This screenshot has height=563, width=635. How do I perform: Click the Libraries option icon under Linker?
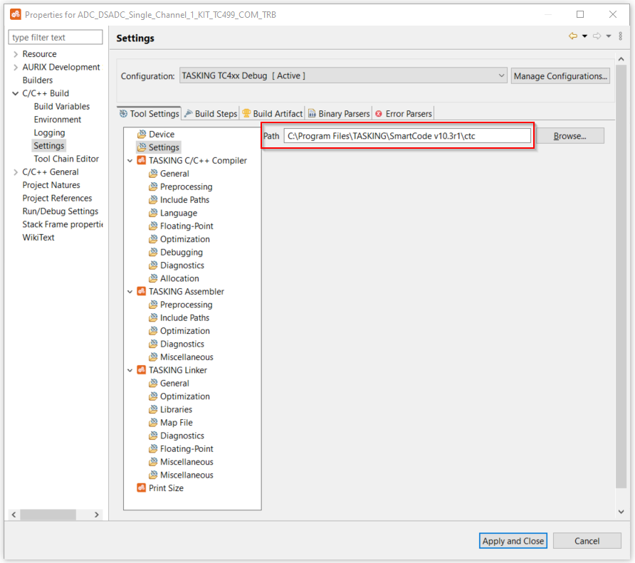(x=153, y=409)
